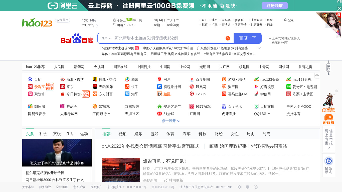Open the 难说再见 article thumbnail
342x192 pixels.
pos(121,170)
